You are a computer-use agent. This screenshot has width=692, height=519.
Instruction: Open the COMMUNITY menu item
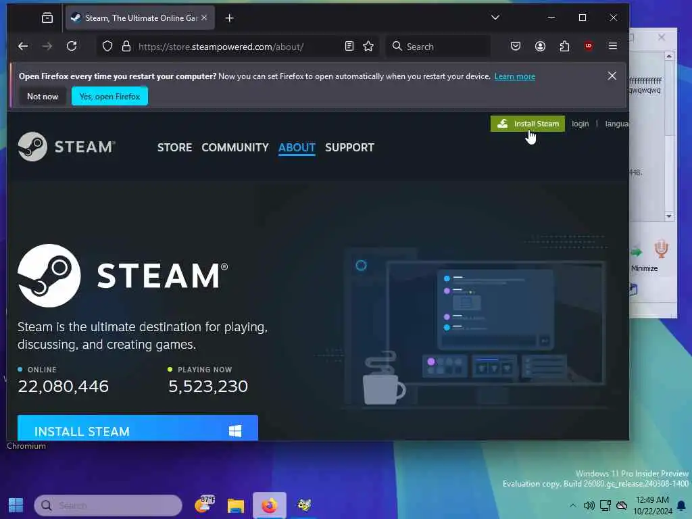coord(234,147)
